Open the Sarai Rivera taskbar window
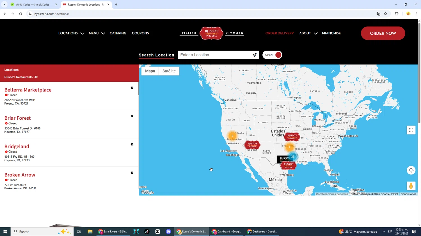Viewport: 421px width, 236px height. click(x=113, y=232)
